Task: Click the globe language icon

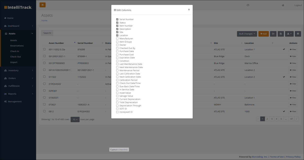Action: coord(283,5)
